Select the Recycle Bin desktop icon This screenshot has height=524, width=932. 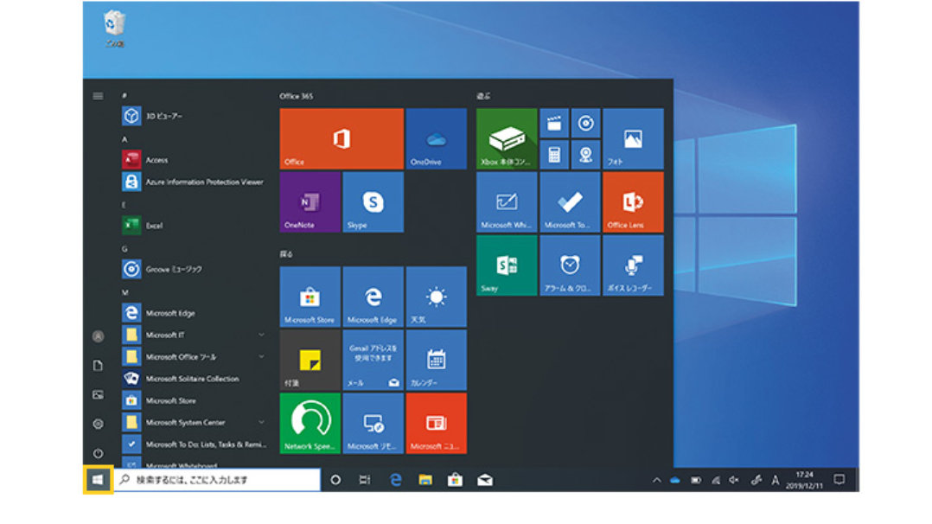tap(114, 29)
